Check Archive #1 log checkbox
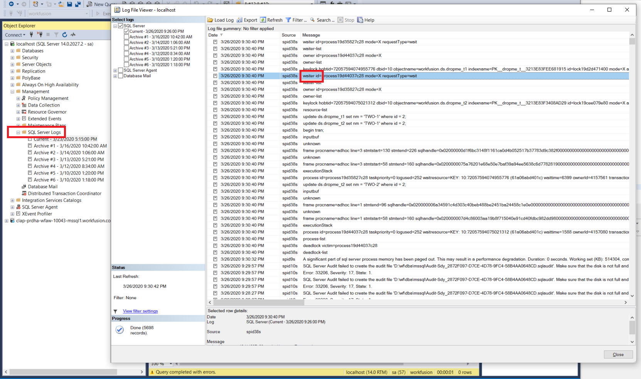Image resolution: width=641 pixels, height=379 pixels. click(x=126, y=37)
